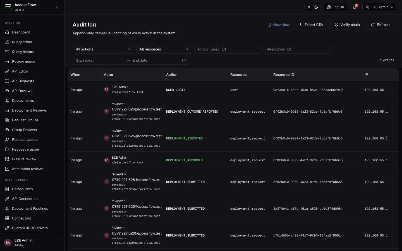Click the USER_LOGIN action cell
402x251 pixels.
[176, 90]
